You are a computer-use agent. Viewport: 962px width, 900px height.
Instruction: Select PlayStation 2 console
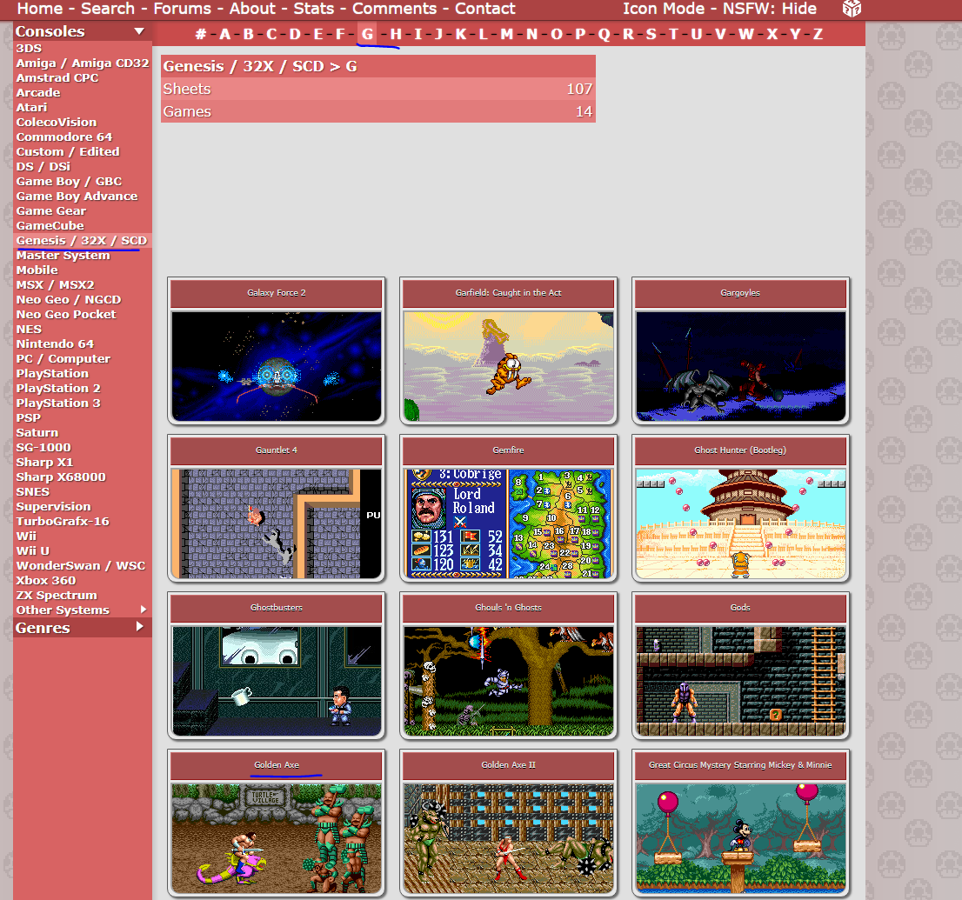coord(58,389)
